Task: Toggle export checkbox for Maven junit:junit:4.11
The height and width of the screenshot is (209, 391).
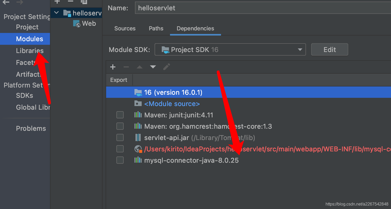Action: (120, 115)
